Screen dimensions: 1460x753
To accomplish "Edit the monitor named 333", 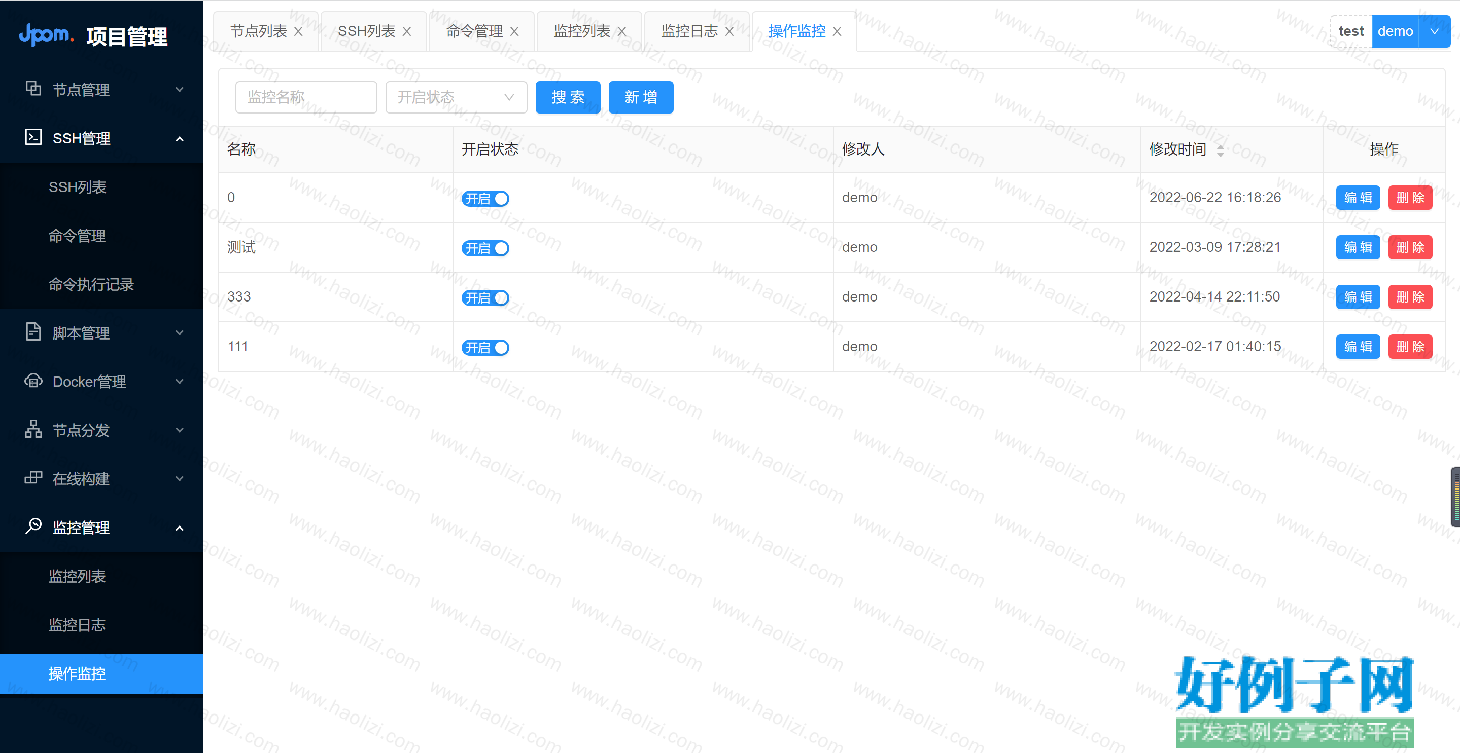I will [x=1358, y=297].
